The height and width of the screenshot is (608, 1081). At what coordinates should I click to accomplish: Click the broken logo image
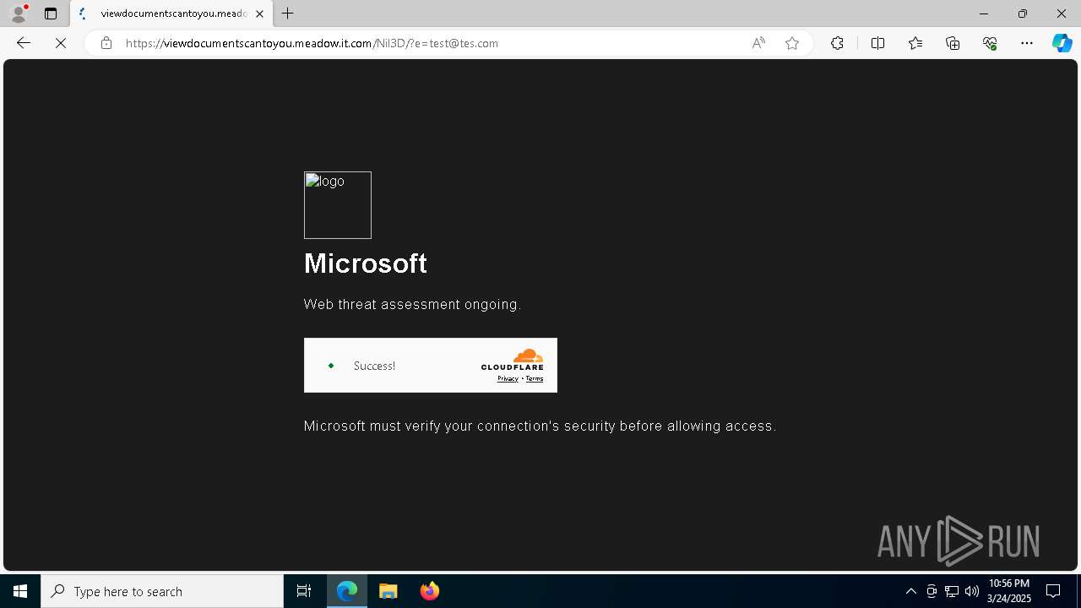[x=338, y=205]
